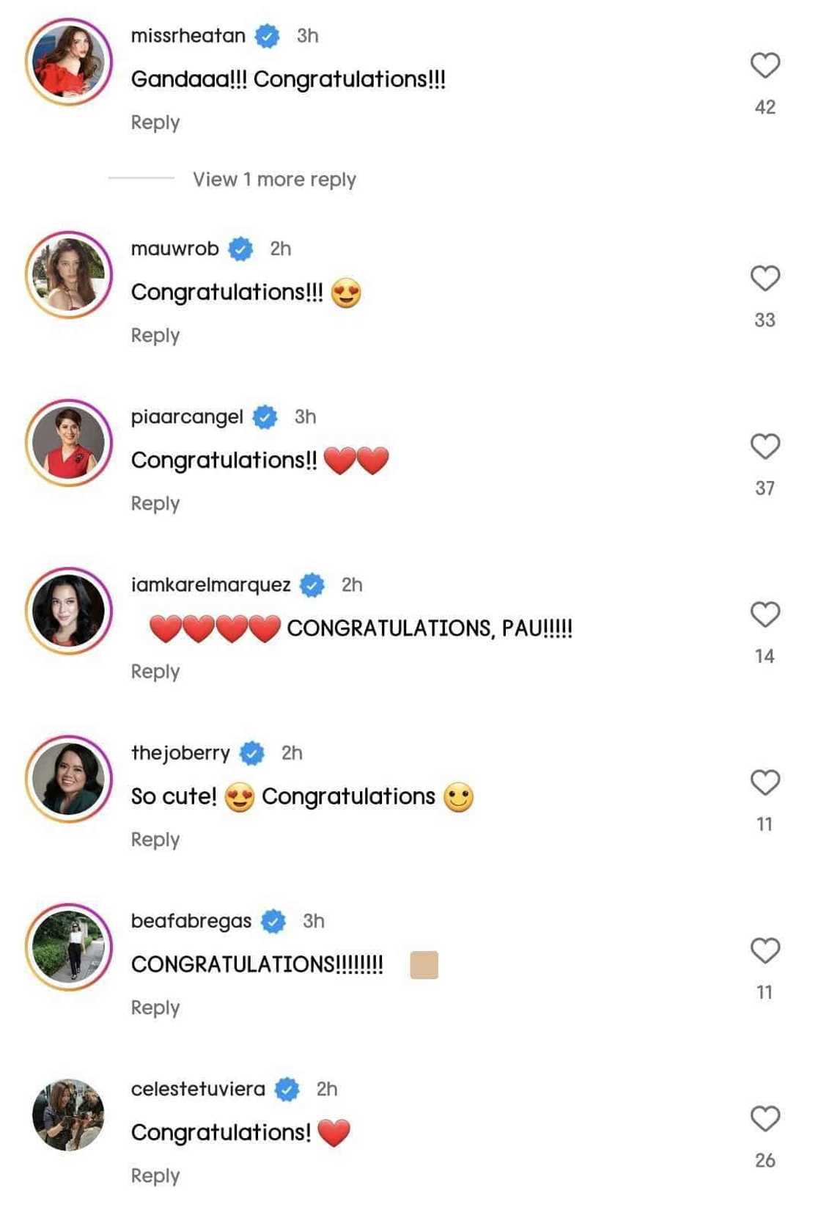This screenshot has height=1207, width=821.
Task: Like thejoberry's So cute comment
Action: pos(765,782)
